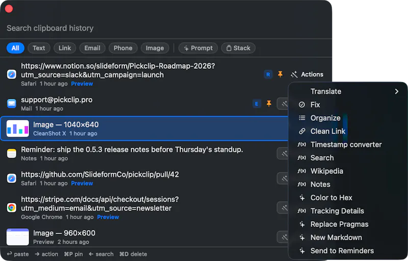Unpin the Notion roadmap link
Image resolution: width=408 pixels, height=261 pixels.
point(280,74)
